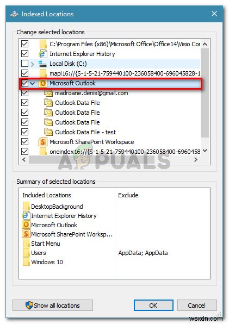Uncheck the Microsoft Outlook checkbox
The height and width of the screenshot is (324, 229).
click(x=24, y=83)
